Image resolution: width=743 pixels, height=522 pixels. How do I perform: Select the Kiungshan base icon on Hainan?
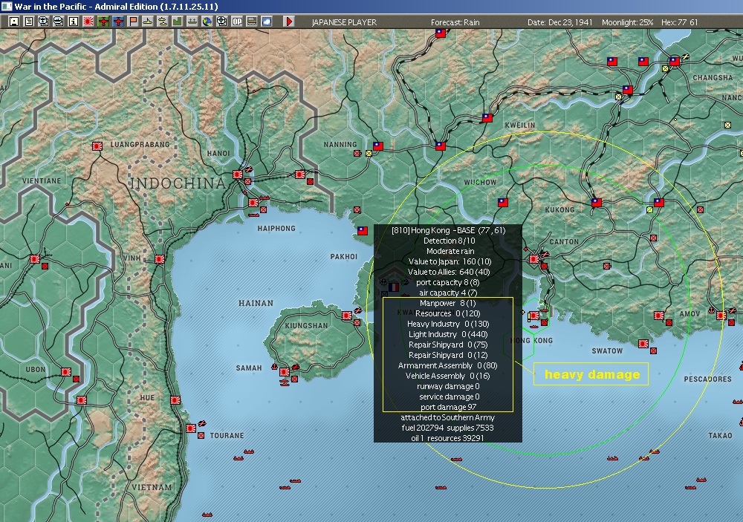(x=347, y=316)
